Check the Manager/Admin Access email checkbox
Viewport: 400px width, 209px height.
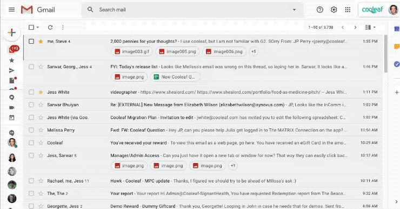coord(31,155)
